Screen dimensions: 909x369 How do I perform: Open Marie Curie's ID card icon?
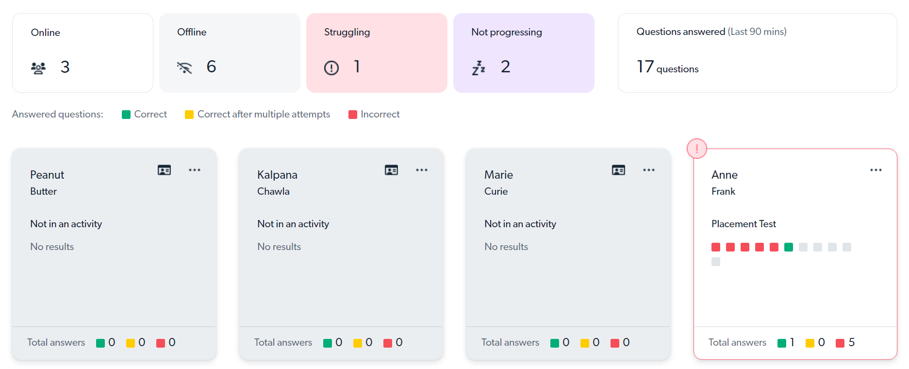point(618,170)
